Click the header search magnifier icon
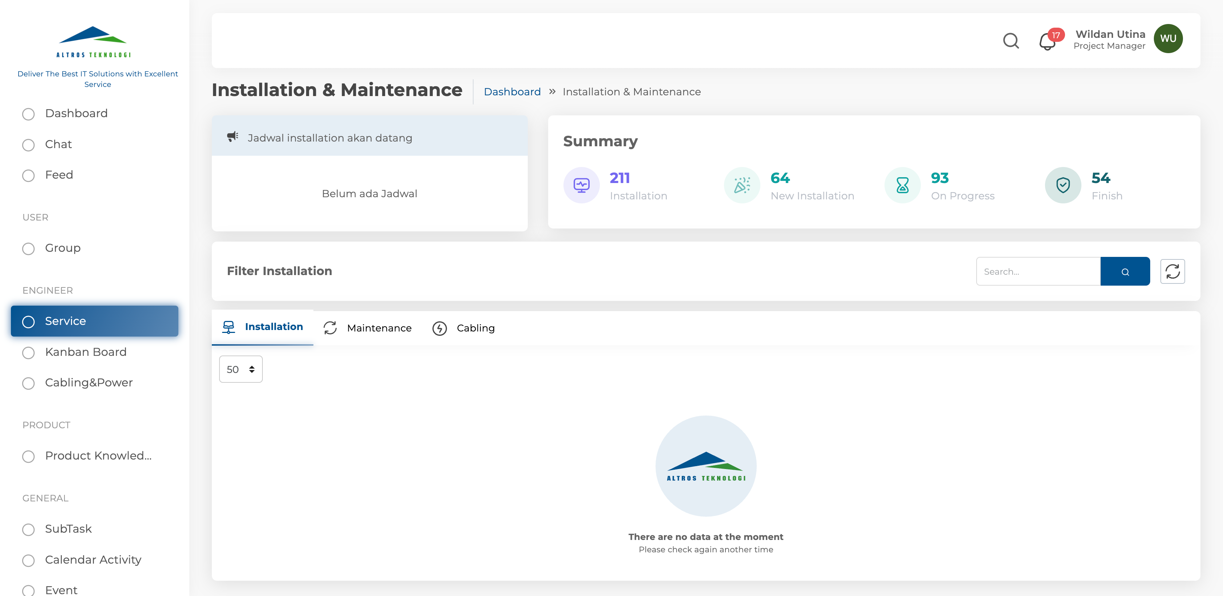1223x596 pixels. click(1011, 41)
